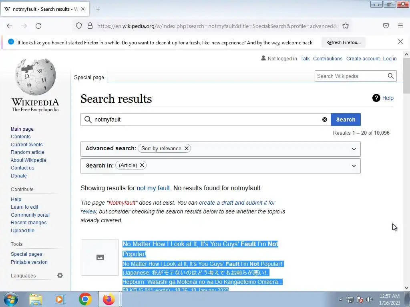Open the Community portal link
This screenshot has width=410, height=307.
pos(30,215)
